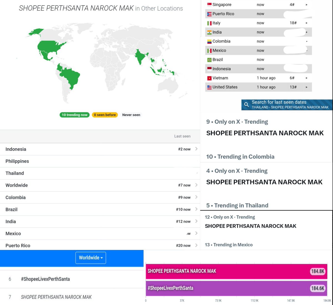The width and height of the screenshot is (333, 305).
Task: Click the Colombia flag icon
Action: pyautogui.click(x=210, y=42)
